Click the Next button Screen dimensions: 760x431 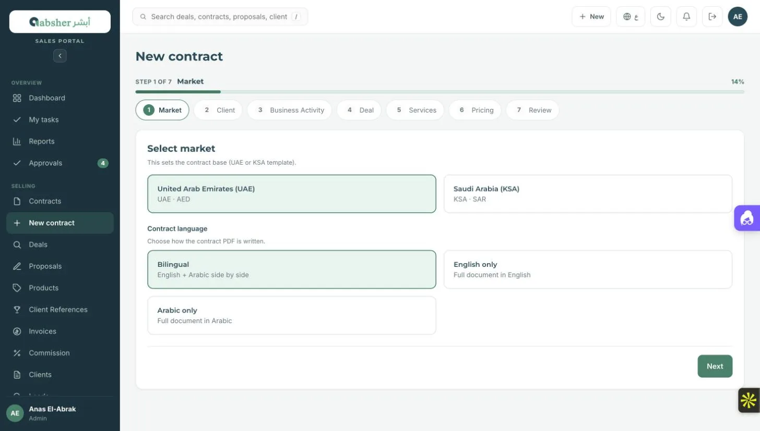coord(715,366)
